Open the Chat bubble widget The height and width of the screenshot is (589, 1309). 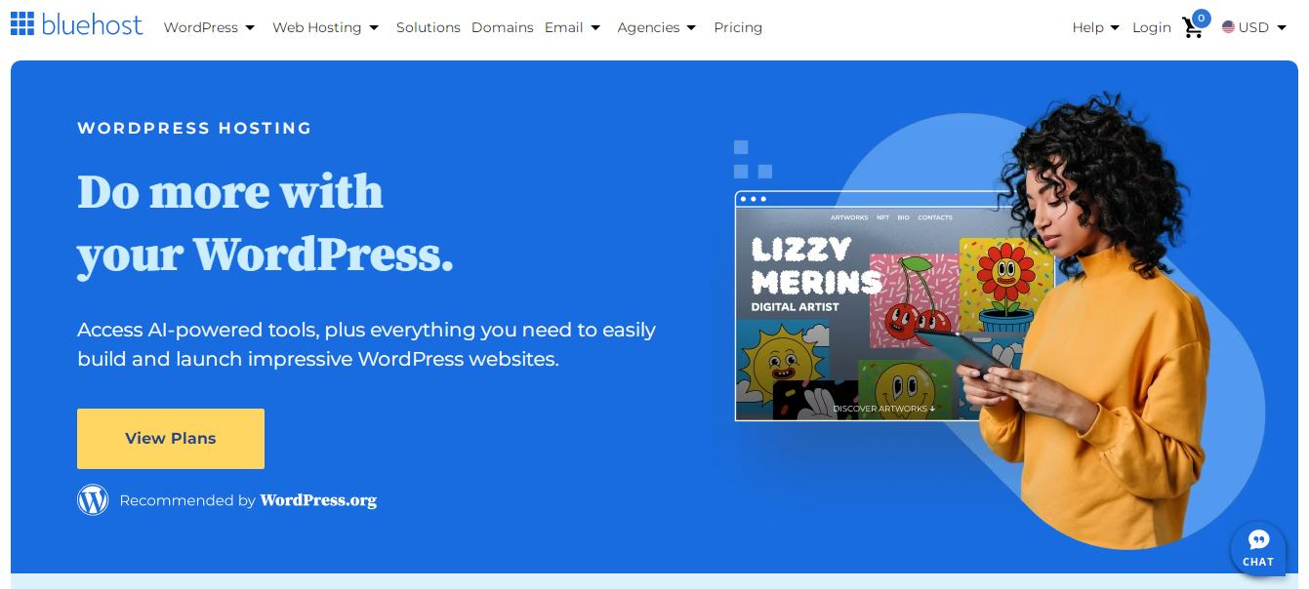[1257, 550]
